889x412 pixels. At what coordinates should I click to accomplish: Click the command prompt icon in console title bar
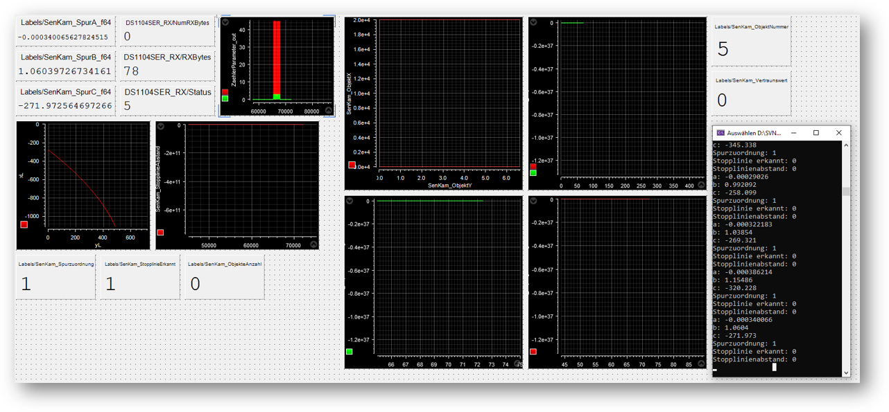click(x=720, y=132)
